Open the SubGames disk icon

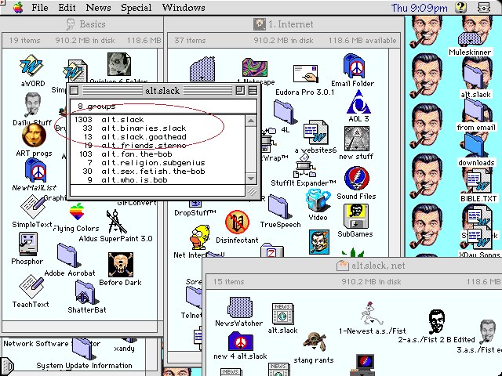355,216
